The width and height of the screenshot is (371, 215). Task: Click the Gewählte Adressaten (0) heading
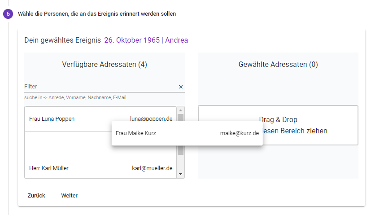(278, 65)
